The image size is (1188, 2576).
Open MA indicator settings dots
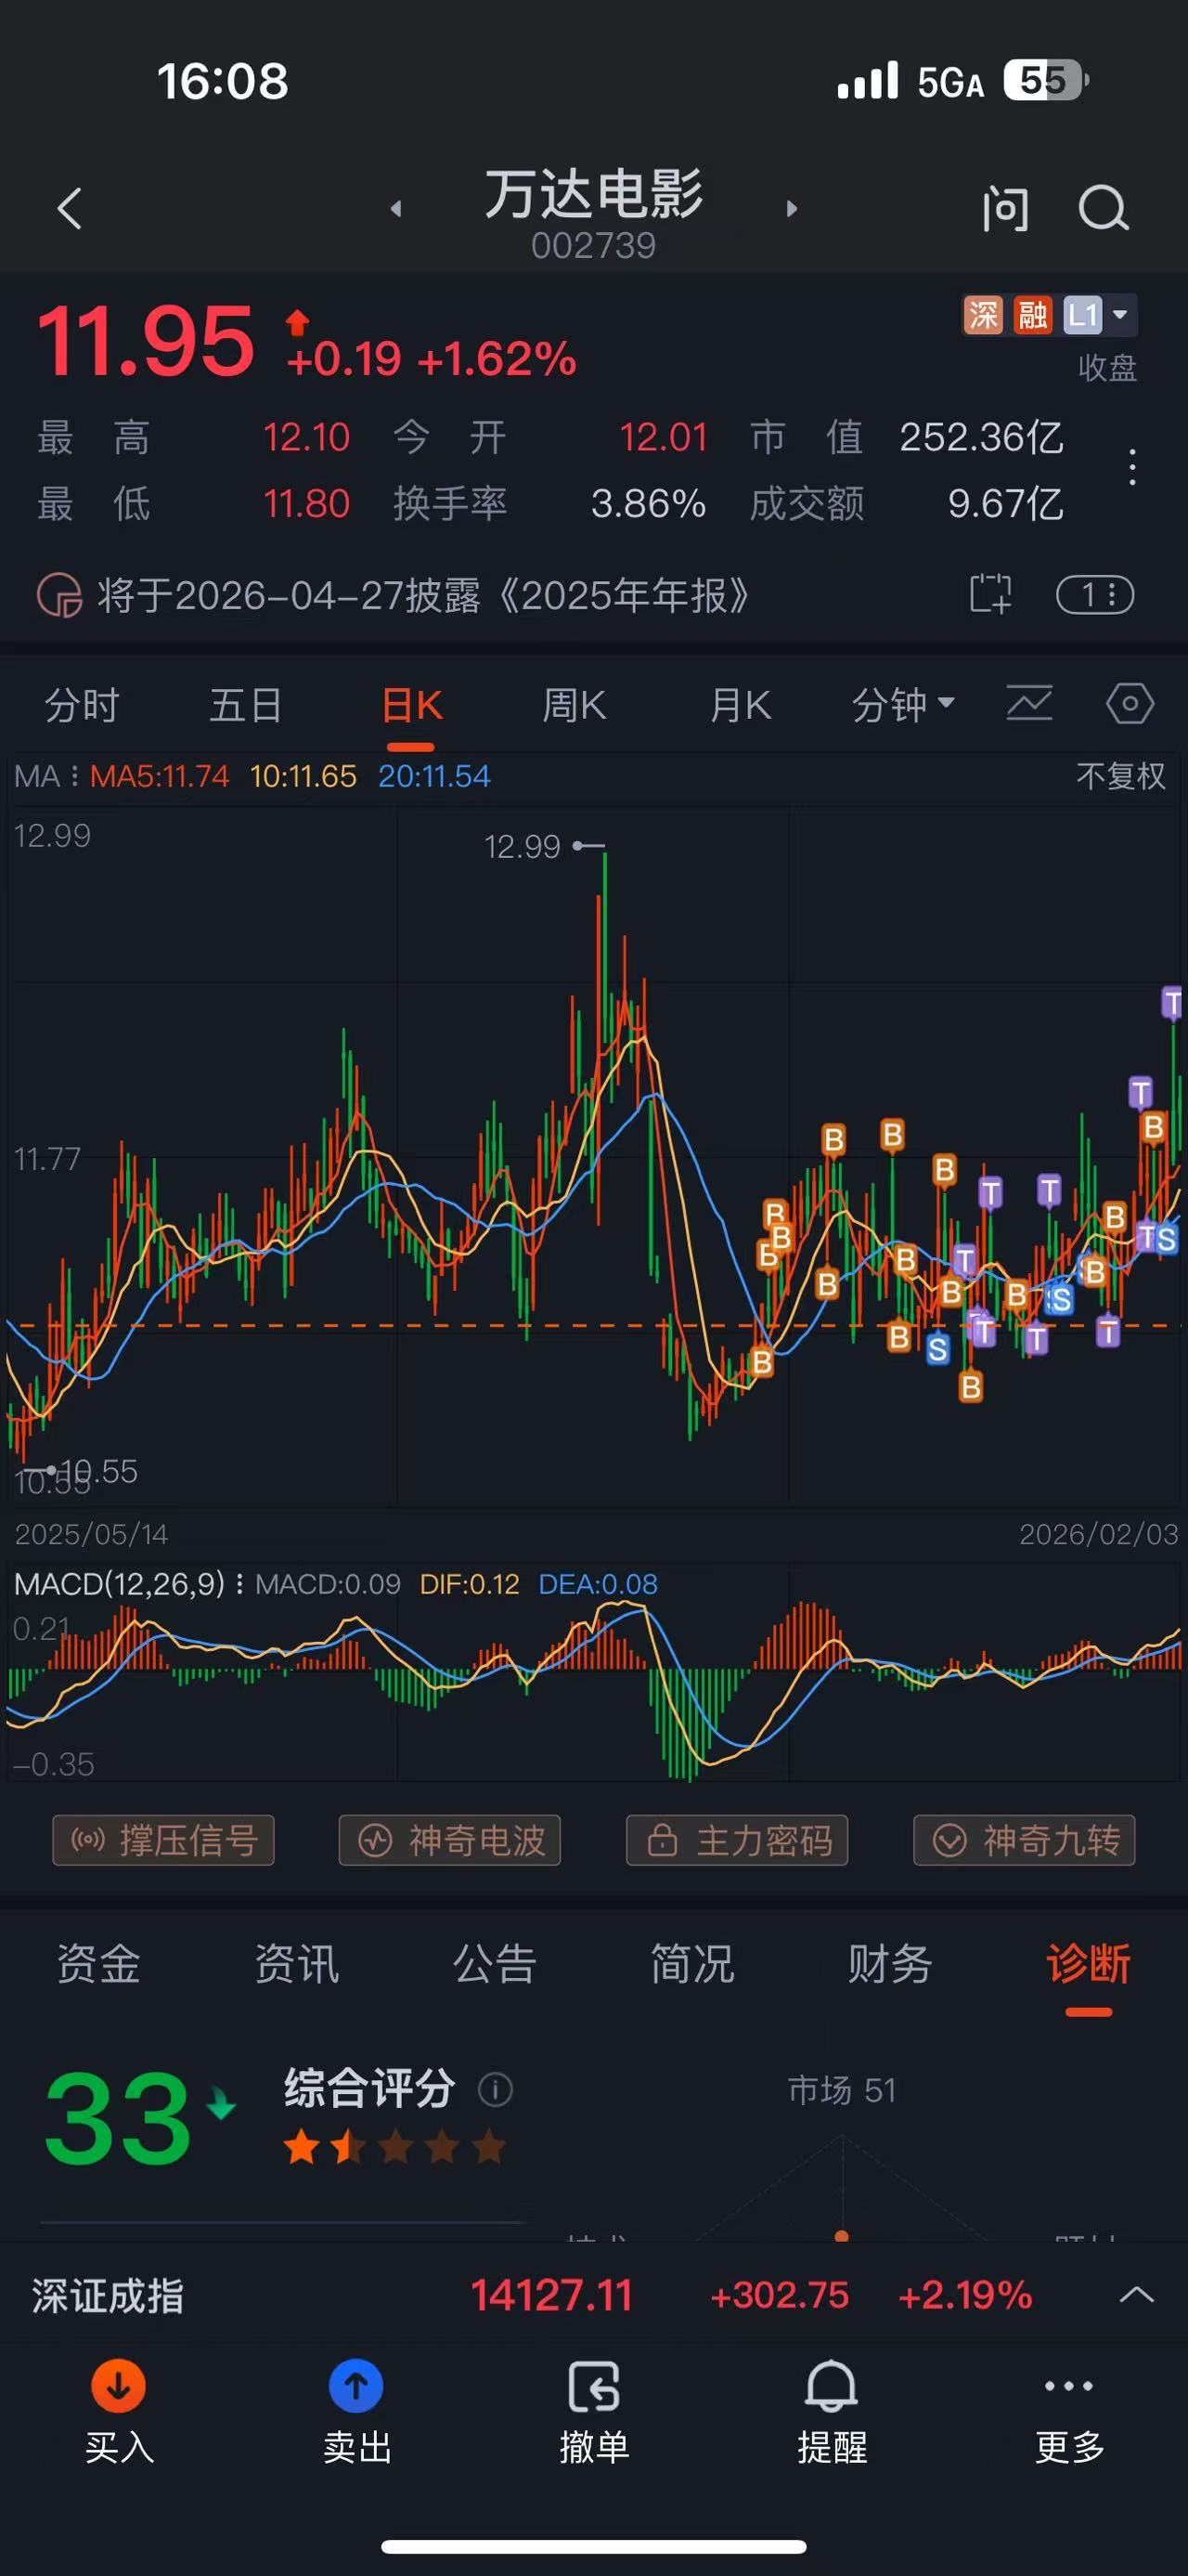74,777
